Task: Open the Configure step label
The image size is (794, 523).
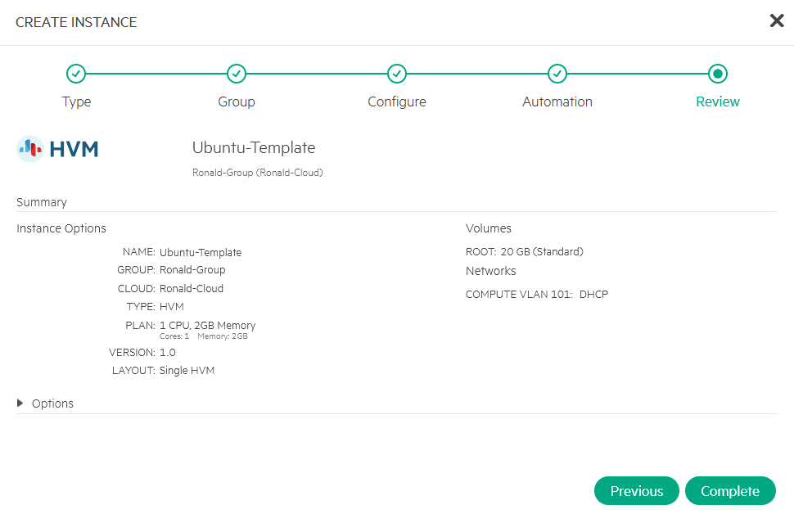Action: point(397,102)
